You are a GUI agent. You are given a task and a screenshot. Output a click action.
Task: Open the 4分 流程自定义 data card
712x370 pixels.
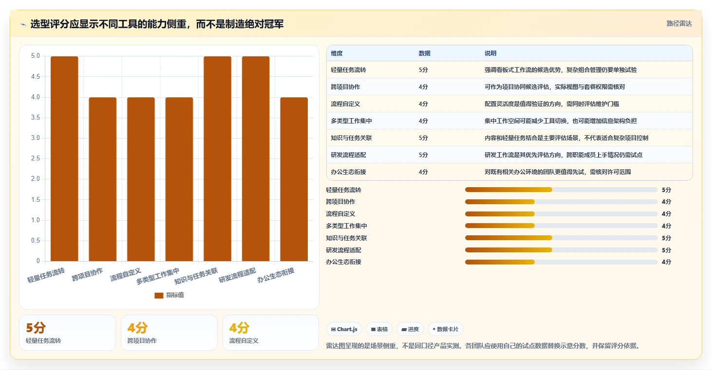[271, 333]
